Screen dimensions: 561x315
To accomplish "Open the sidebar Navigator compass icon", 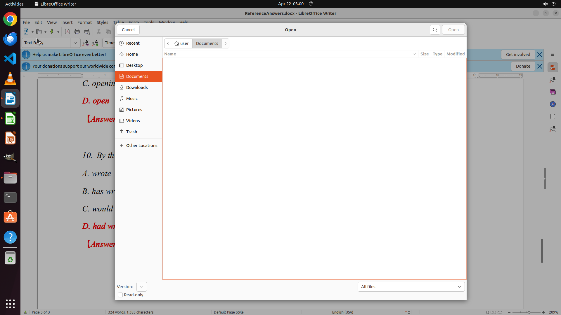I will coord(553,104).
